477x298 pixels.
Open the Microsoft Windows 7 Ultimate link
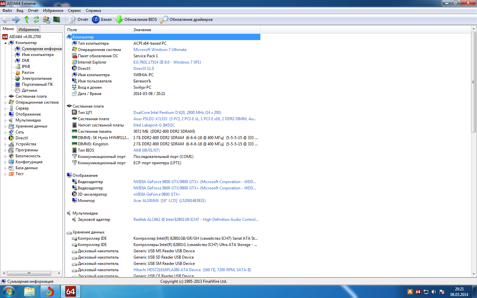point(160,50)
